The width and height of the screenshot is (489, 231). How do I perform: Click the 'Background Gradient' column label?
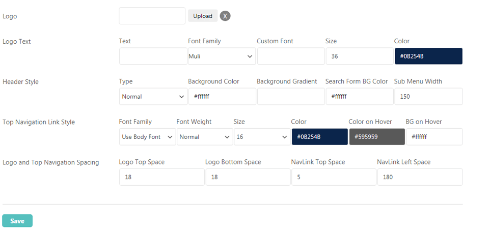click(x=287, y=81)
